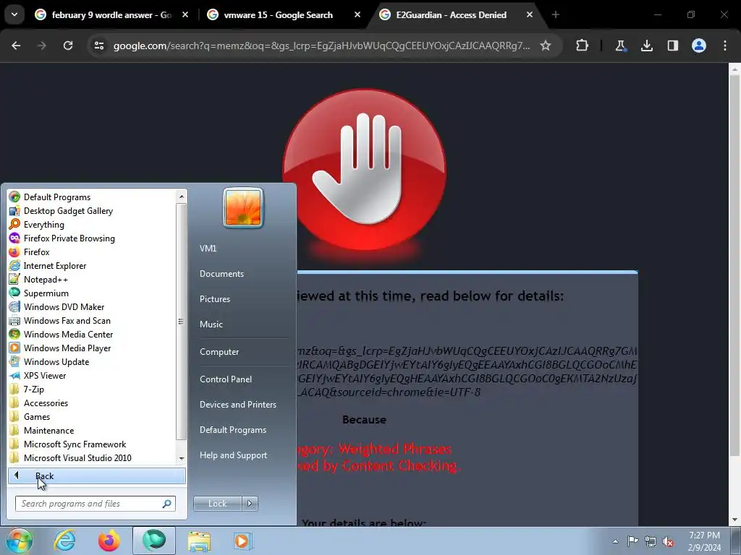Click the user account picture
The height and width of the screenshot is (555, 741).
243,207
